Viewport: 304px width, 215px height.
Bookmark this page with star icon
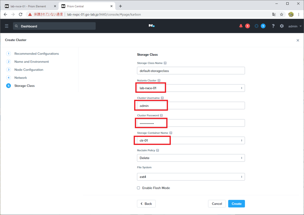click(281, 14)
